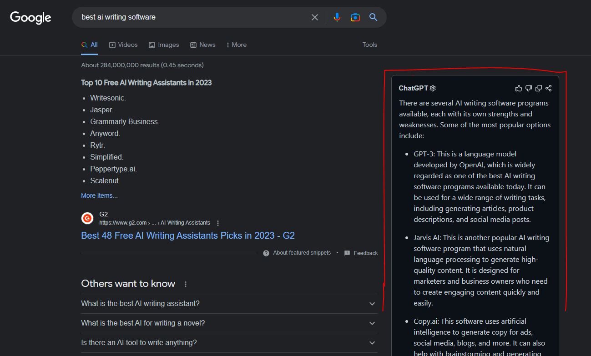This screenshot has height=356, width=591.
Task: Open the Tools menu
Action: [369, 45]
